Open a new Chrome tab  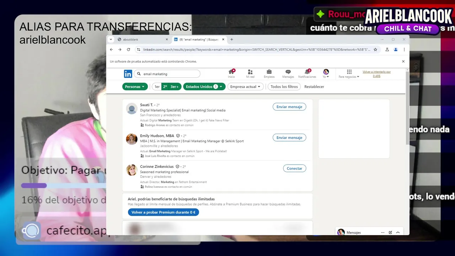coord(232,39)
